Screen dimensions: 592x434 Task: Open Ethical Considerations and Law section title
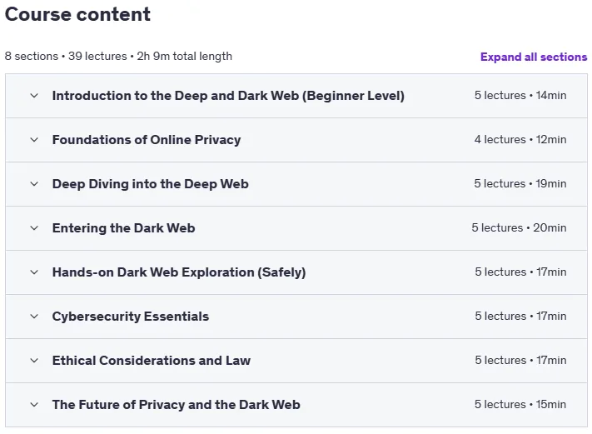coord(151,361)
